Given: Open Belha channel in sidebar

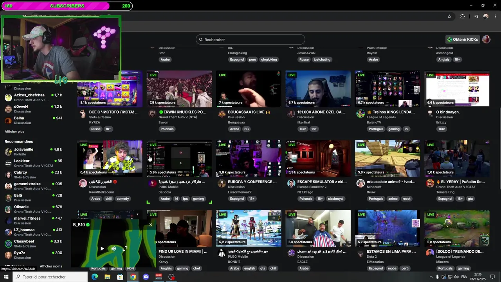Looking at the screenshot, I should click(33, 120).
